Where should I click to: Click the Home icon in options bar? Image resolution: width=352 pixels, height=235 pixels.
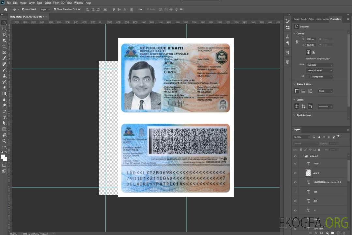(6, 9)
